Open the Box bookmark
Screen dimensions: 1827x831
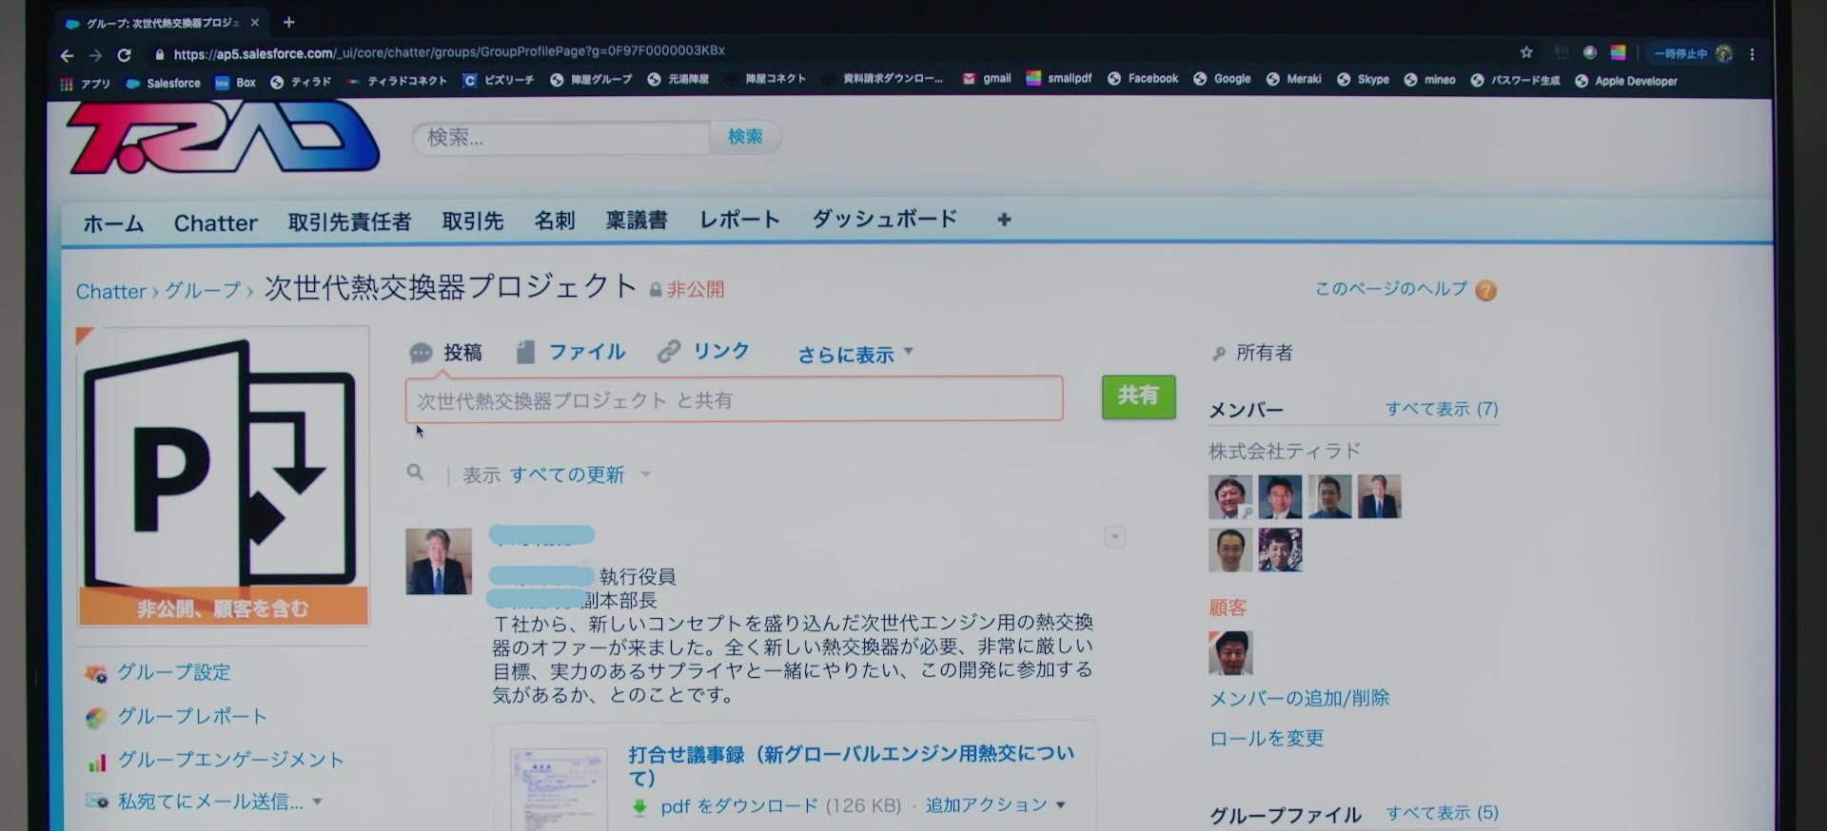tap(236, 83)
